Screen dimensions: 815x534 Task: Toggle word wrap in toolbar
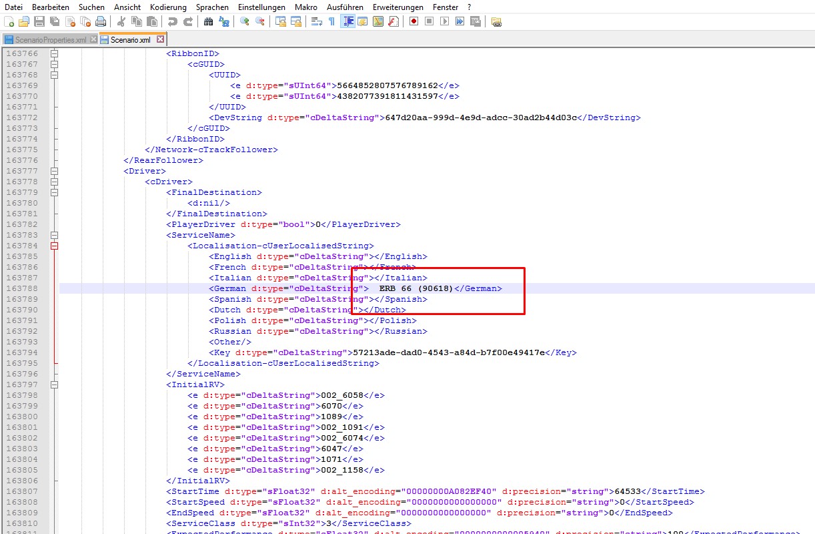click(316, 21)
